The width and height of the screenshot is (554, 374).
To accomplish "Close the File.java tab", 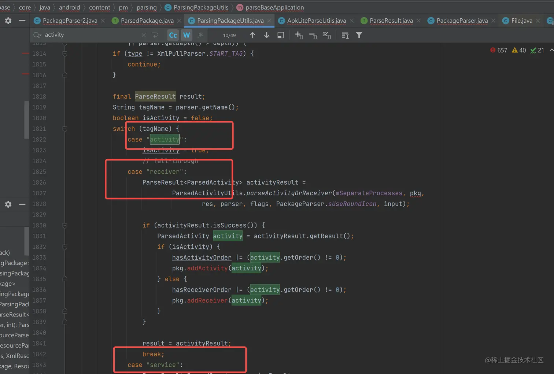I will point(538,21).
